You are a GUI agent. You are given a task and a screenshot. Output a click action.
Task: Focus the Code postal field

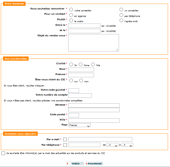[73, 115]
